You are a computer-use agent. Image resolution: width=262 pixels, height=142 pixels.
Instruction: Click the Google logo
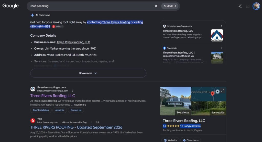[10, 6]
